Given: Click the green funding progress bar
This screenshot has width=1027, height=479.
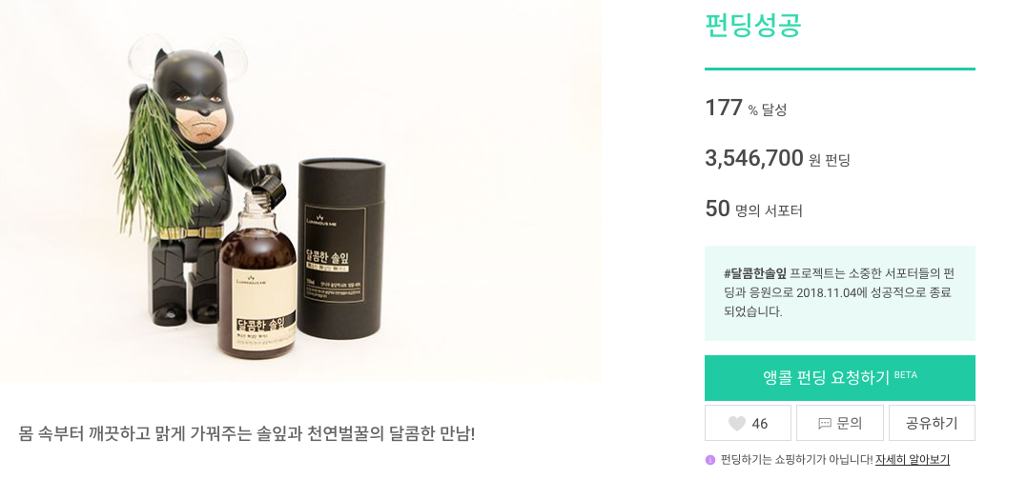Looking at the screenshot, I should pyautogui.click(x=839, y=69).
